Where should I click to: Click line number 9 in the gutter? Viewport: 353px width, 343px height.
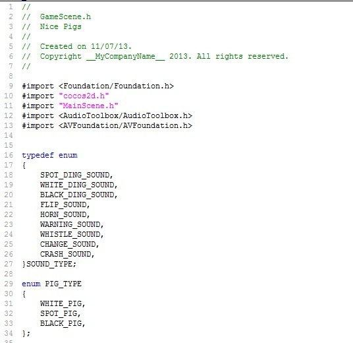11,86
